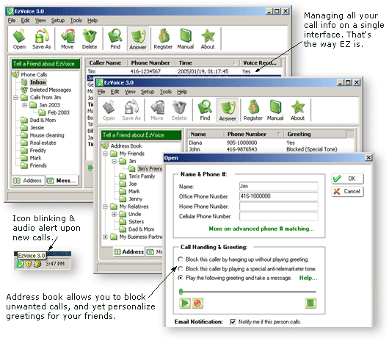Click EzVoice icon in system tray

20,264
